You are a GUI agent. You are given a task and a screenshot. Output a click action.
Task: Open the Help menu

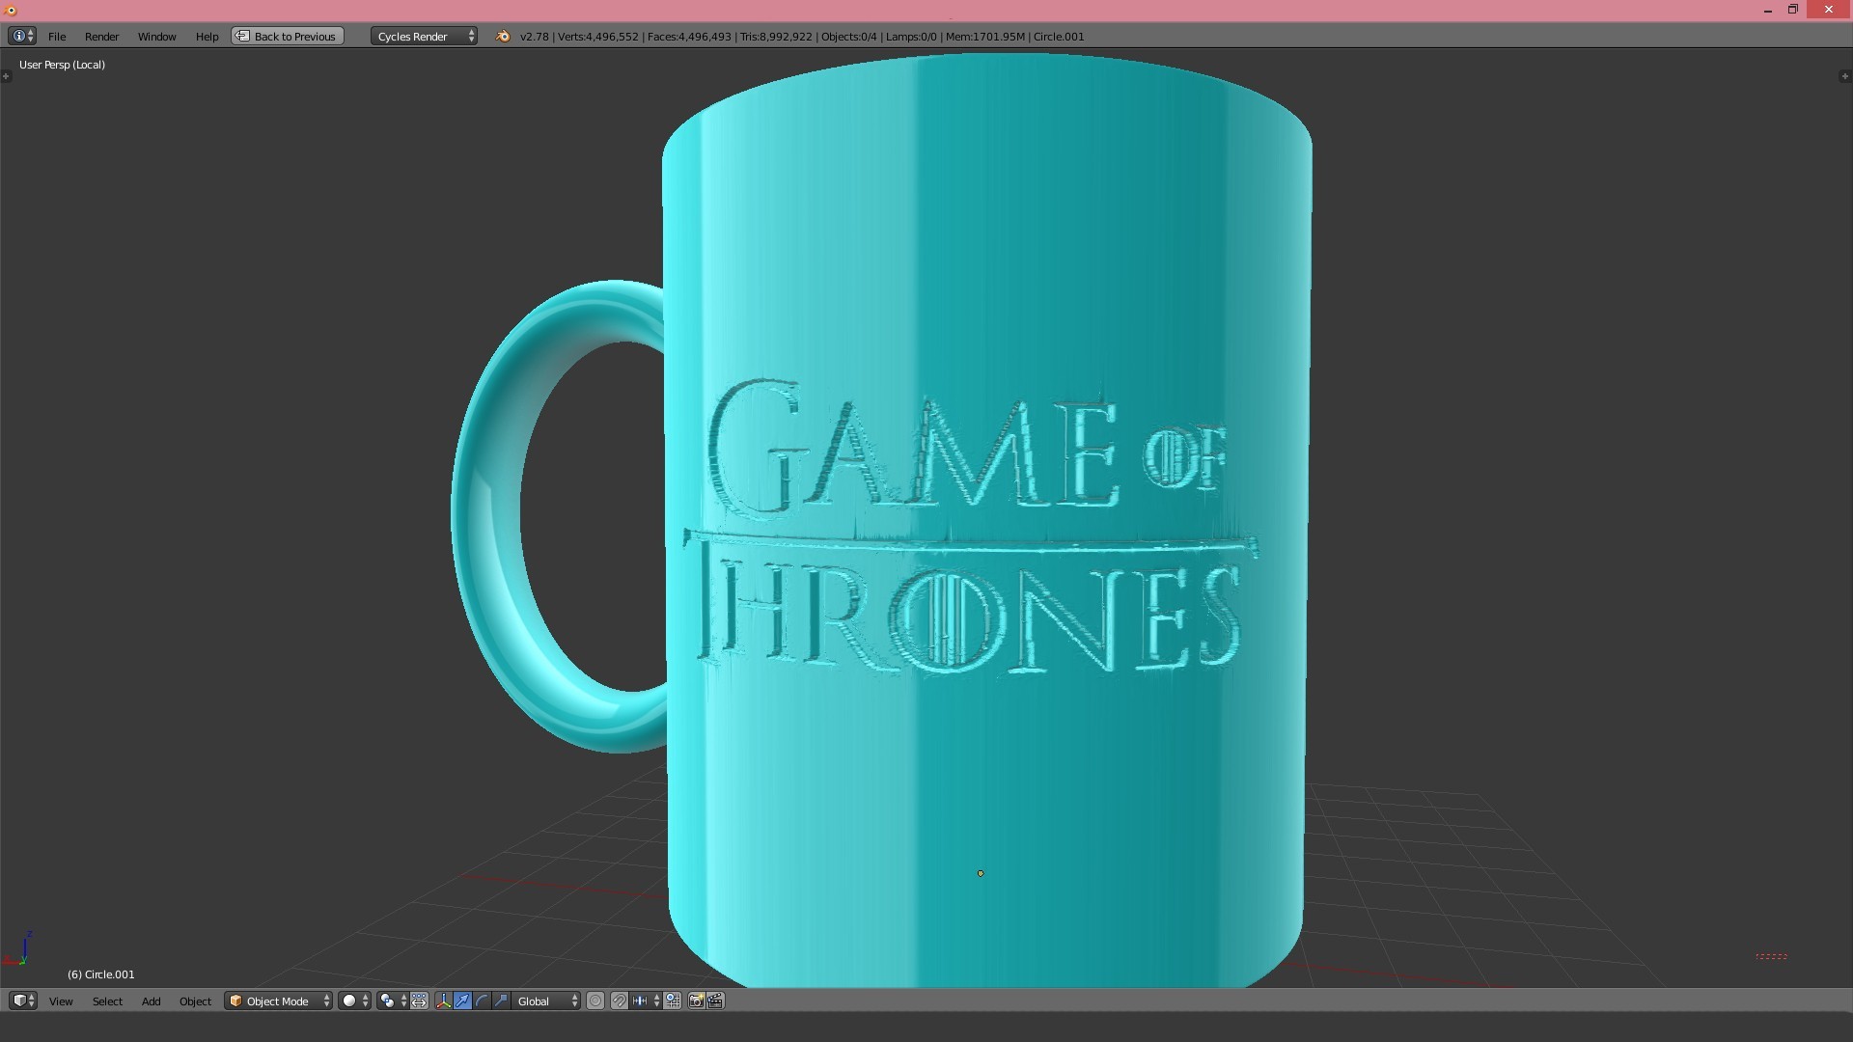207,36
